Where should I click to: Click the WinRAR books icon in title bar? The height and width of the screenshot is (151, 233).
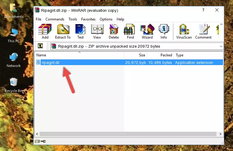(37, 10)
